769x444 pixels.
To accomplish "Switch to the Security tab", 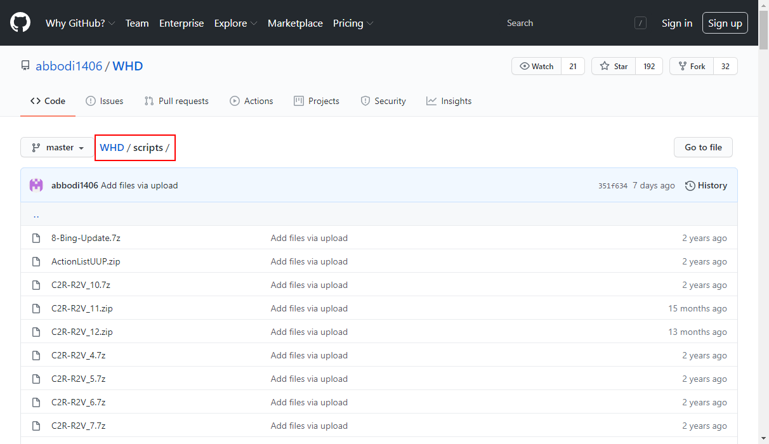I will 383,101.
